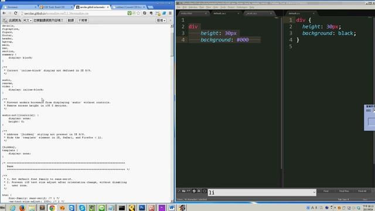This screenshot has height=211, width=375.
Task: Bookmark page with the star icon
Action: (x=138, y=13)
